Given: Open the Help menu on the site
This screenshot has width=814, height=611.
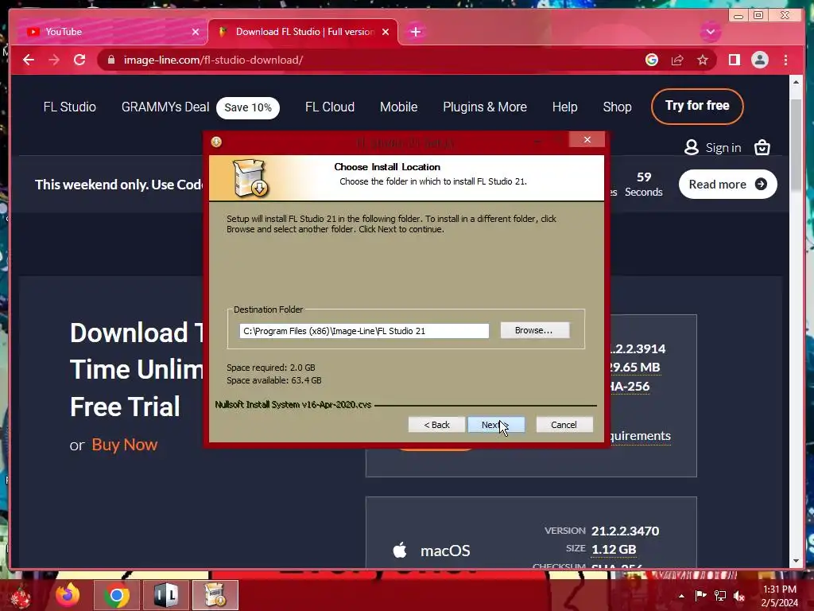Looking at the screenshot, I should click(565, 107).
